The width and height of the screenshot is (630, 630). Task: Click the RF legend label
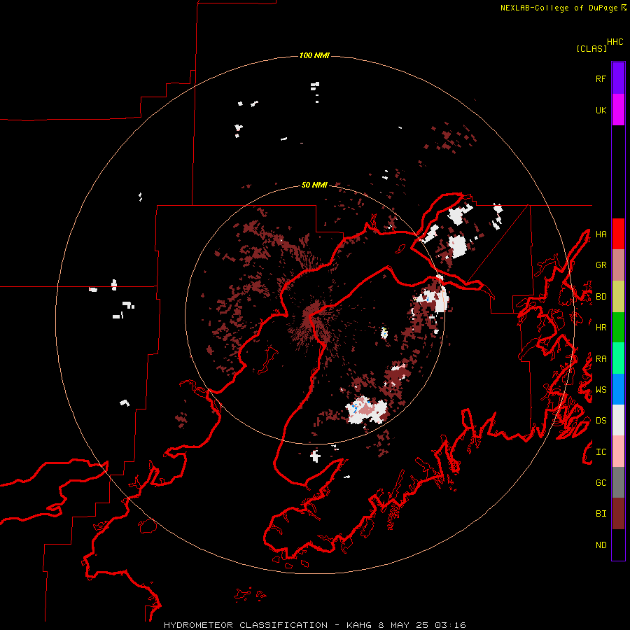[x=601, y=78]
